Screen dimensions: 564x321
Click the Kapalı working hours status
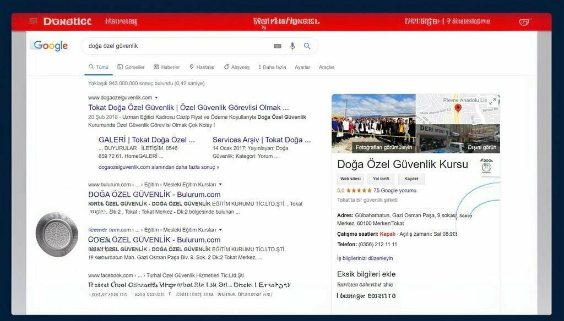click(x=387, y=234)
